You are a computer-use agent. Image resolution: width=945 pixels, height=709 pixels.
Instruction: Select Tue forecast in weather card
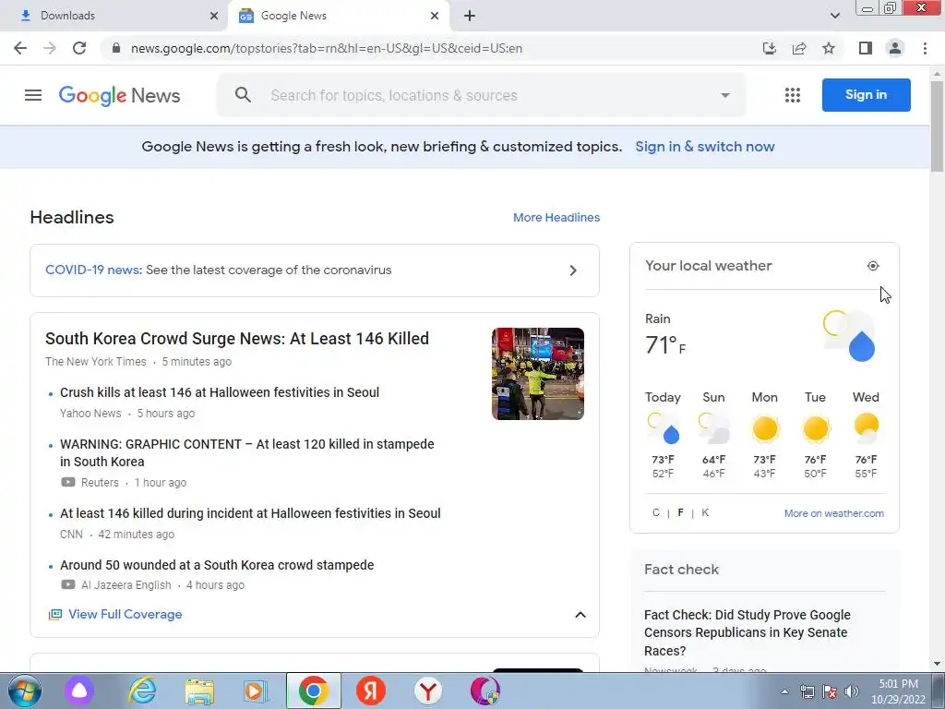point(815,437)
